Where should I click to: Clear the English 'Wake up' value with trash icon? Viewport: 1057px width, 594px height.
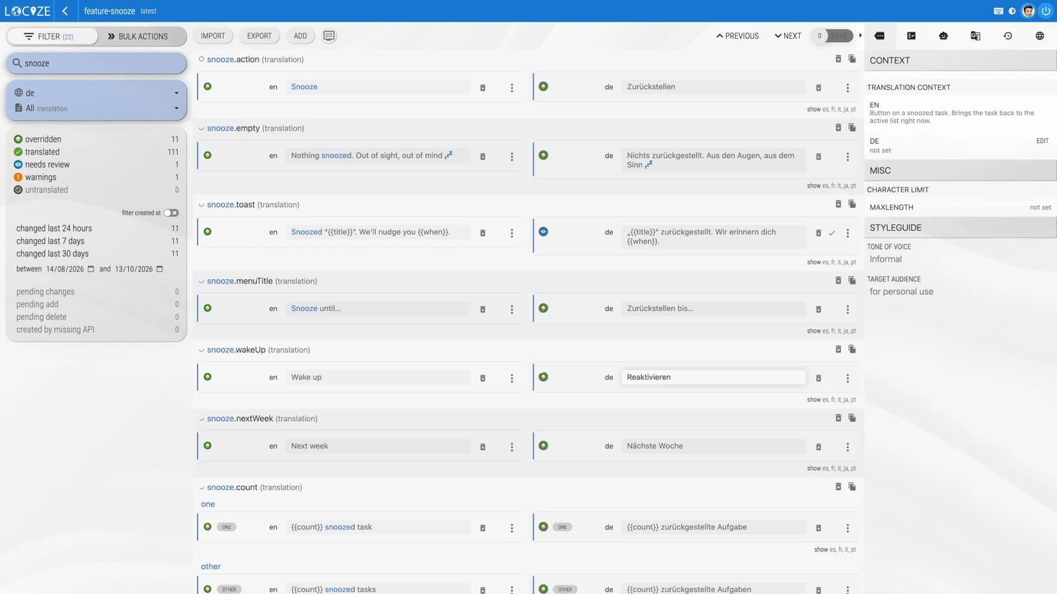(x=482, y=378)
